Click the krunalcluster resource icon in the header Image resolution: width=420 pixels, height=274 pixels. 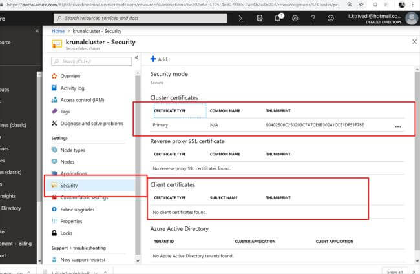pyautogui.click(x=57, y=44)
